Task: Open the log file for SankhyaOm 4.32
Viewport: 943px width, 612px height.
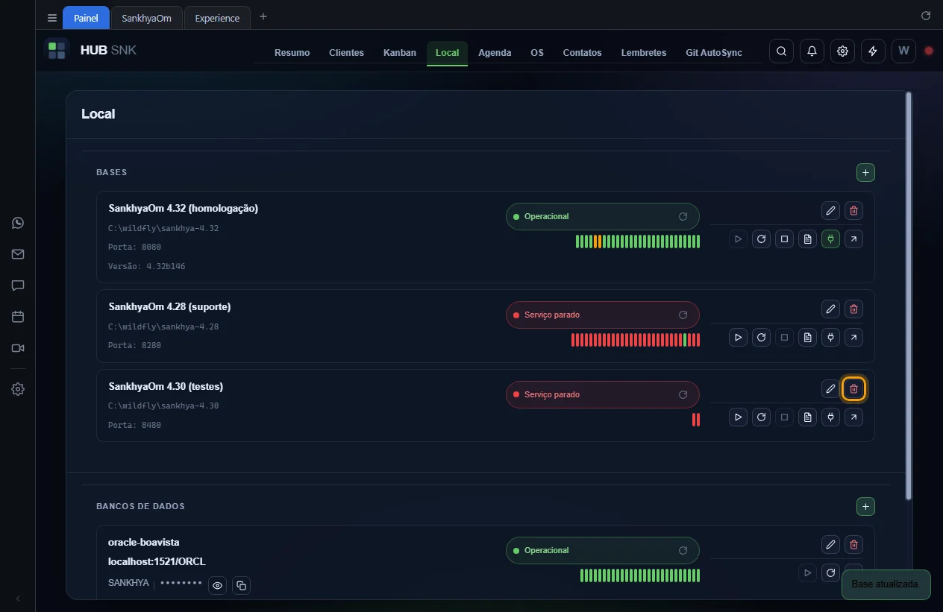Action: point(807,239)
